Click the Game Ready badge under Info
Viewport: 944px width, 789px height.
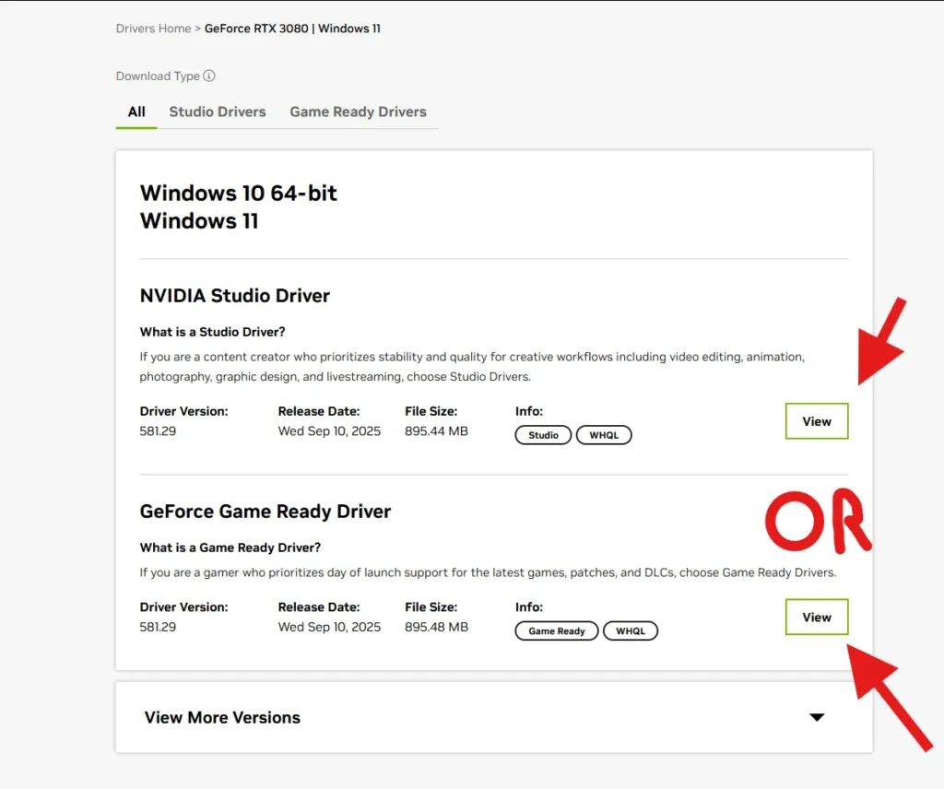[x=557, y=631]
